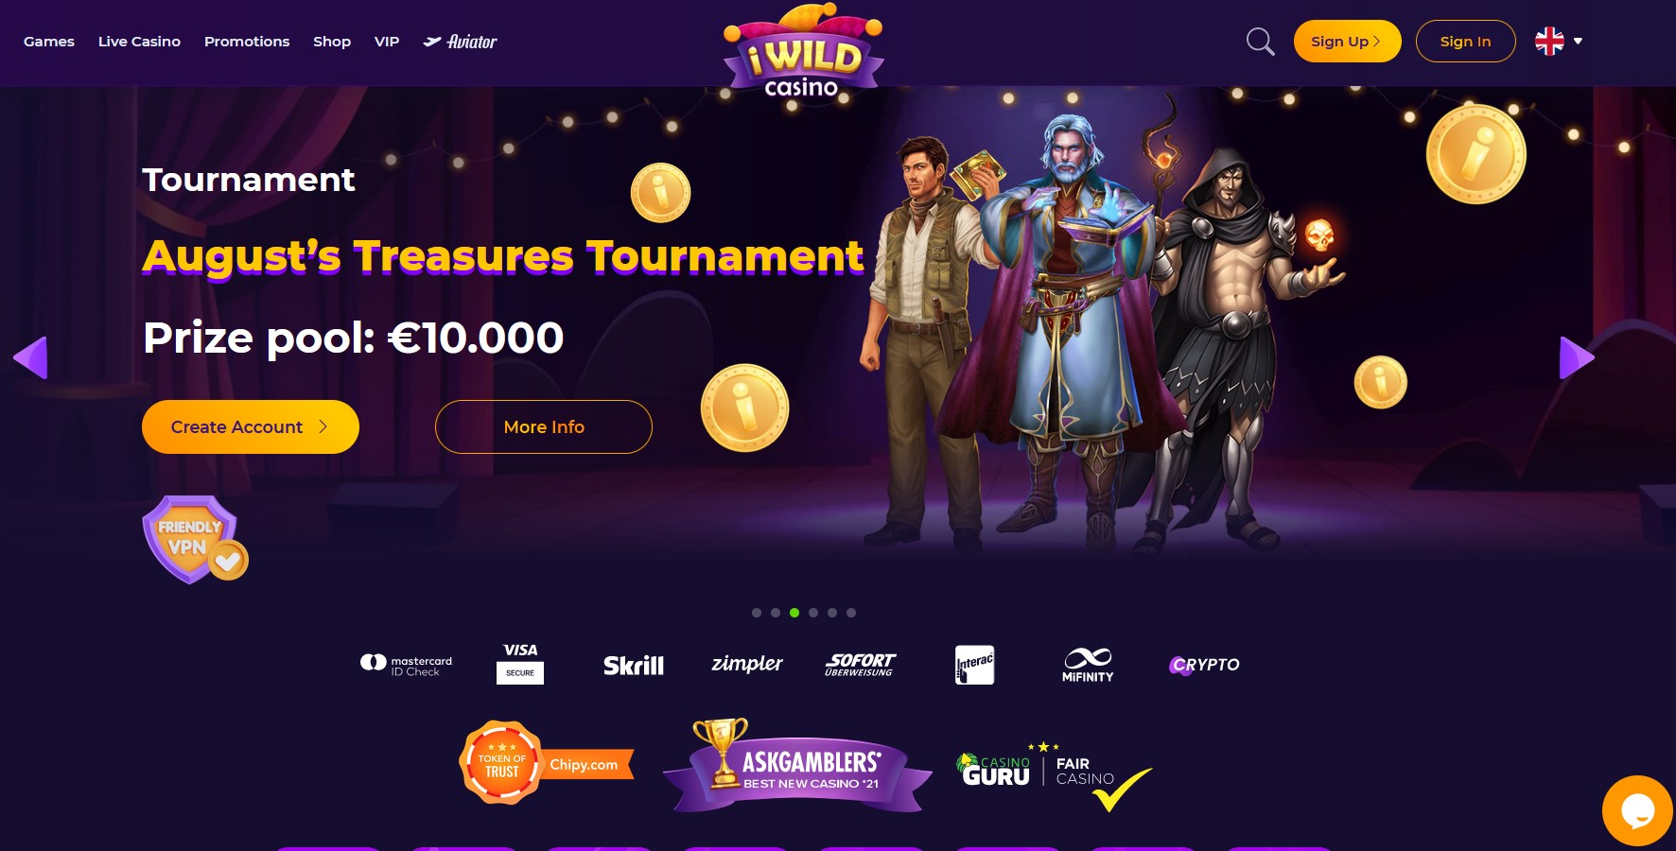Click the Create Account button
The width and height of the screenshot is (1676, 851).
tap(251, 426)
